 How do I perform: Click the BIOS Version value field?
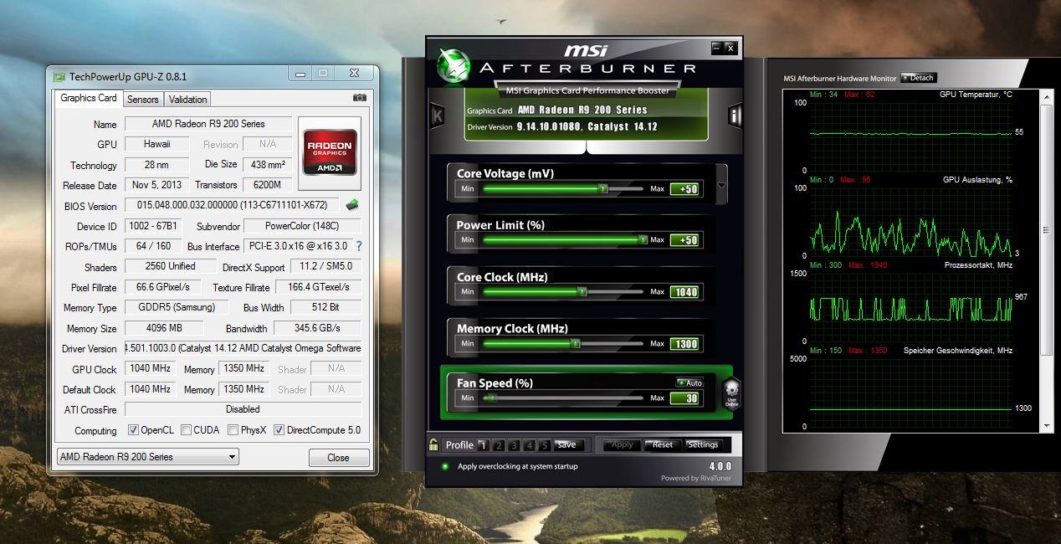click(x=233, y=205)
